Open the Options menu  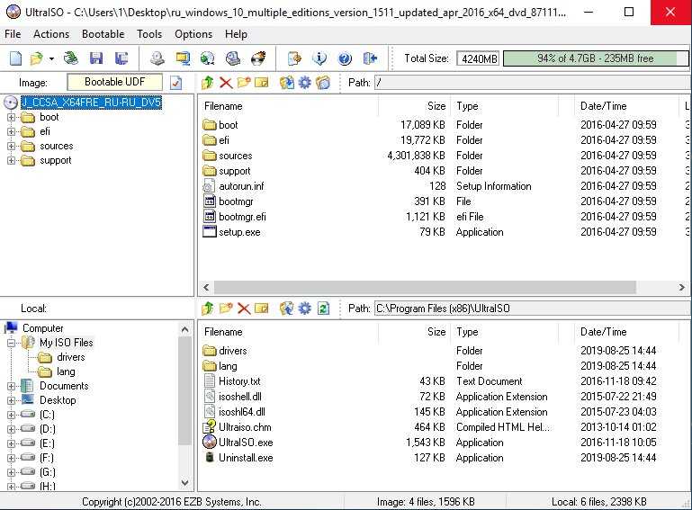coord(193,34)
